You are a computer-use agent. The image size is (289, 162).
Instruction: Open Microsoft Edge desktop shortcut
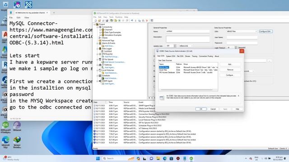pos(5,142)
